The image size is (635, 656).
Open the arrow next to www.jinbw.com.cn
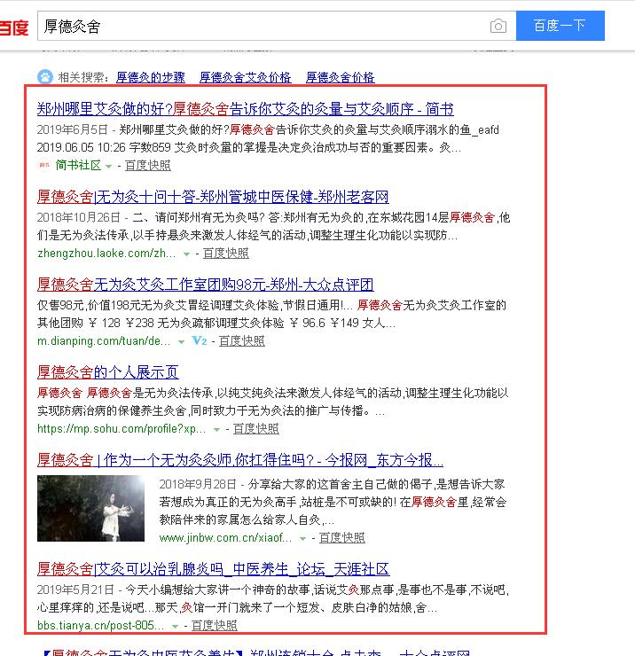pyautogui.click(x=302, y=538)
